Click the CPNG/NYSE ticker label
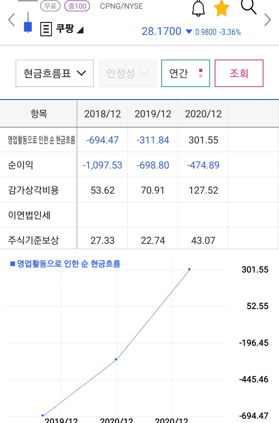The image size is (279, 423). point(121,6)
